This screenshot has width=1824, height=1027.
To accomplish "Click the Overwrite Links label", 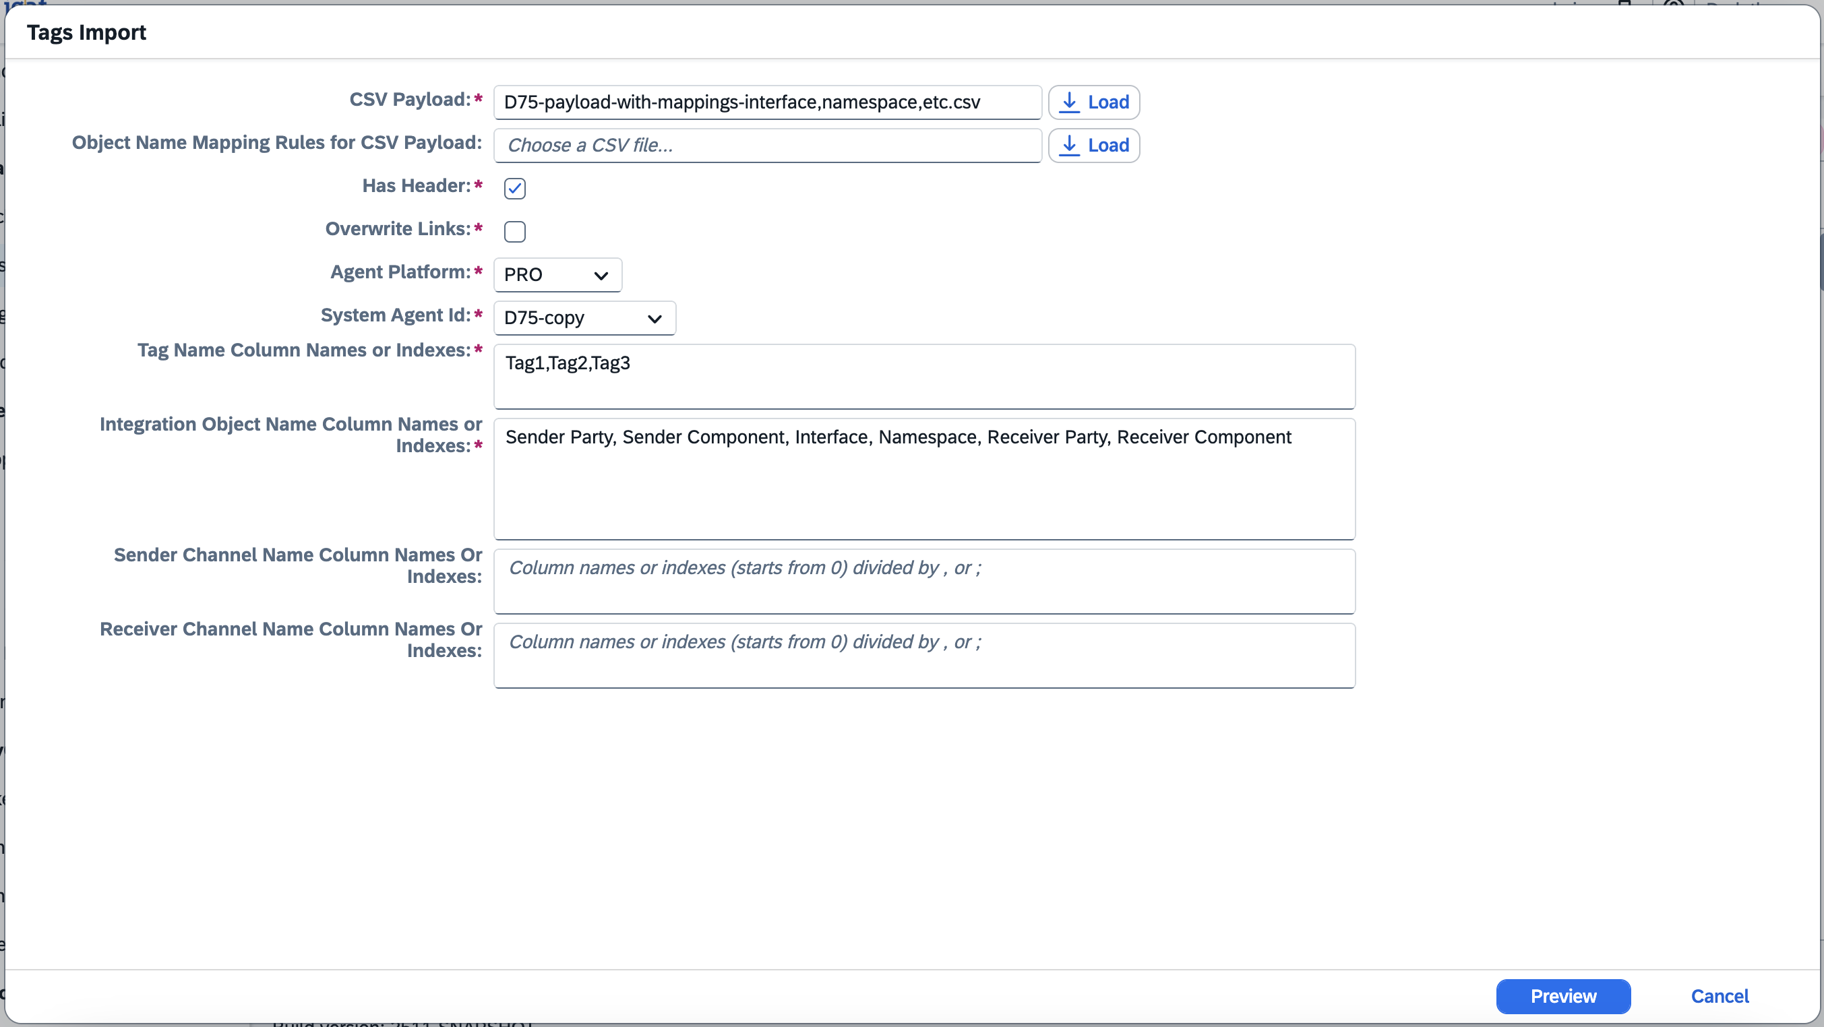I will pyautogui.click(x=397, y=229).
